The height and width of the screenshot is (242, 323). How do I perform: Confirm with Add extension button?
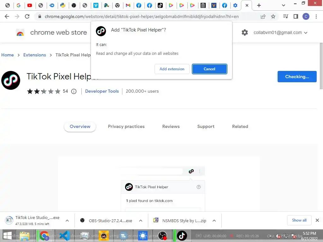click(x=172, y=69)
